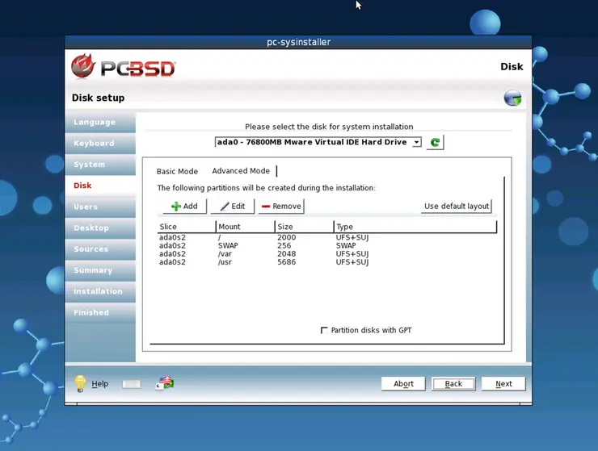598x451 pixels.
Task: Enable Partition disks with GPT checkbox
Action: (325, 330)
